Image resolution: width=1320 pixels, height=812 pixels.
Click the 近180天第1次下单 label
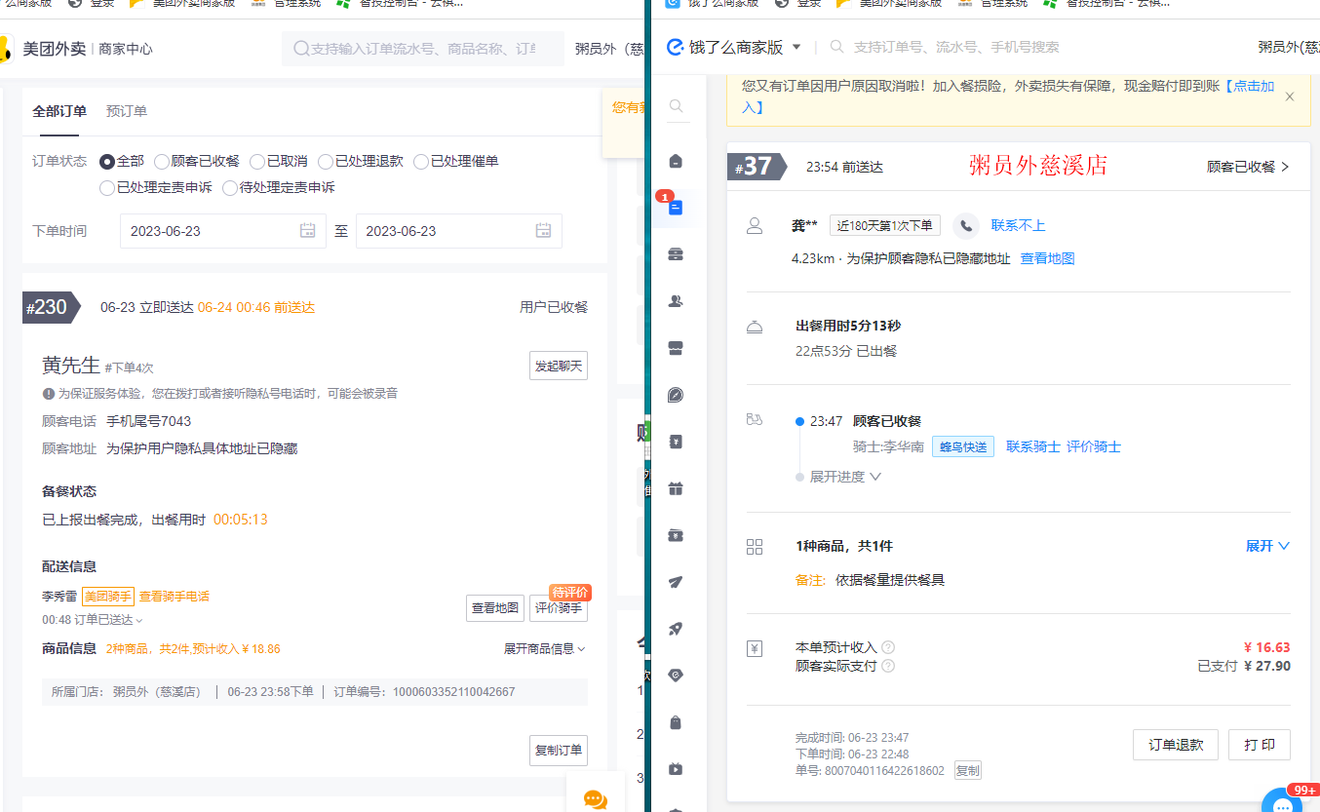pyautogui.click(x=885, y=226)
